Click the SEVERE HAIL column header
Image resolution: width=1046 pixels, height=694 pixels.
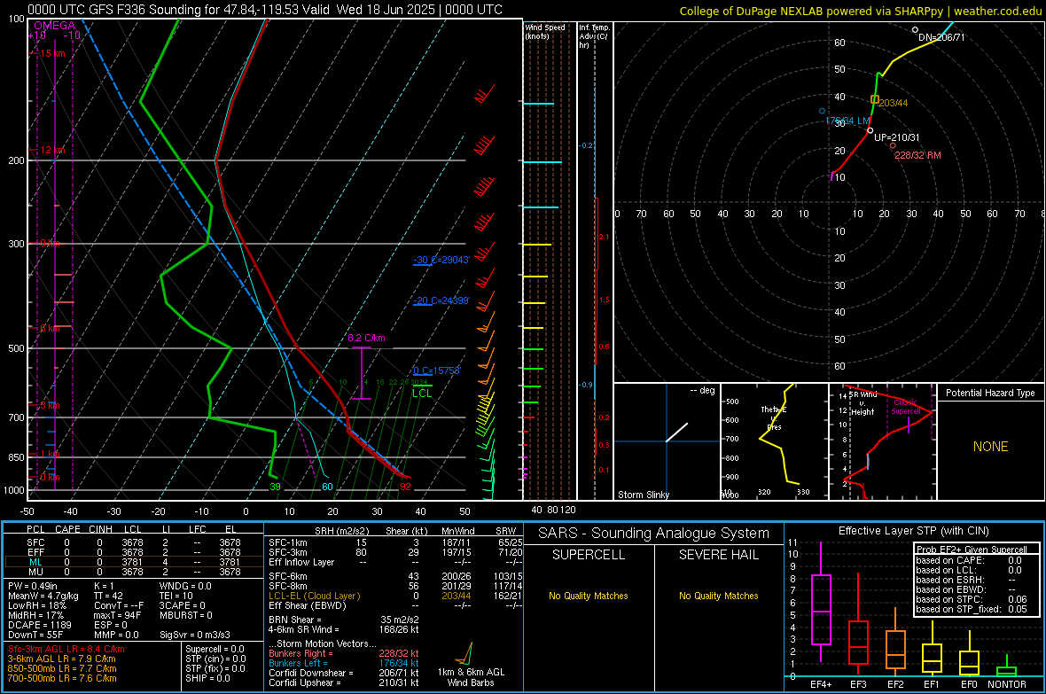point(718,555)
